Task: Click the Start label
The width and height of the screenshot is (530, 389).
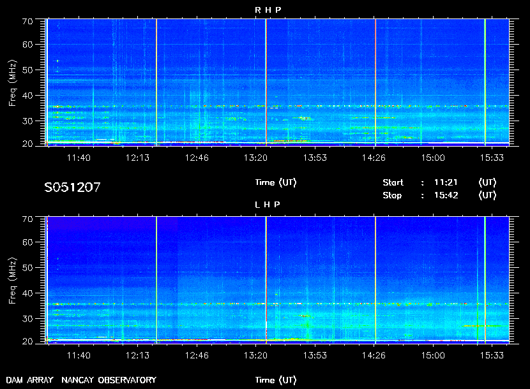Action: (393, 182)
